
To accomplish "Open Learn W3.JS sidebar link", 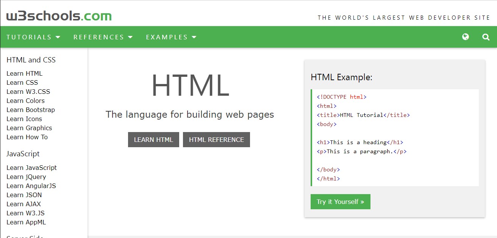I will [x=25, y=213].
